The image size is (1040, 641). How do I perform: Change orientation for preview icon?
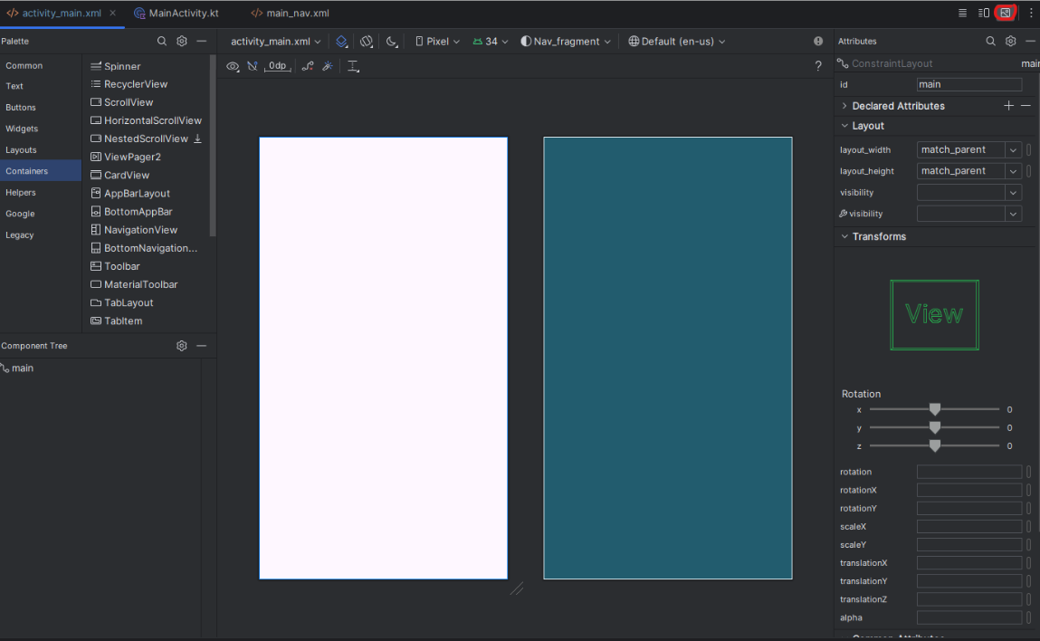pos(367,41)
